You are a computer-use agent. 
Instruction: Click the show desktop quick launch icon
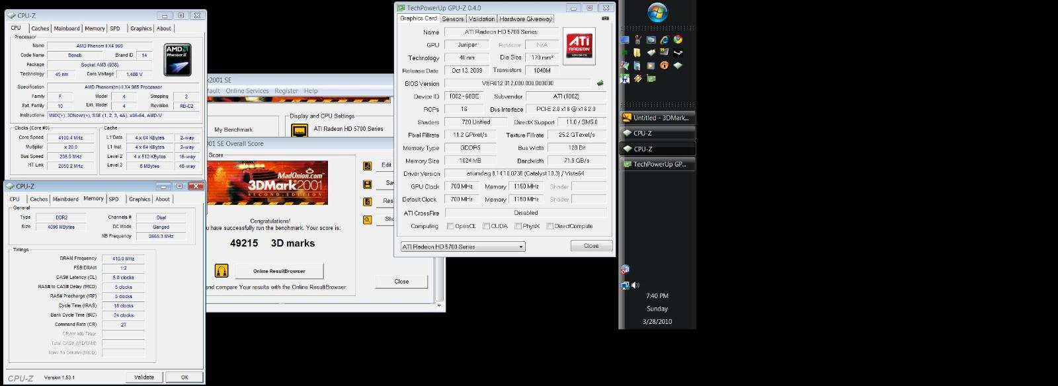pyautogui.click(x=624, y=40)
